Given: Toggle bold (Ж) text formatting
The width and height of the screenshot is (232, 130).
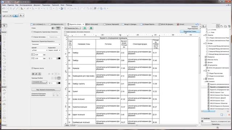Looking at the screenshot, I should coord(33,74).
